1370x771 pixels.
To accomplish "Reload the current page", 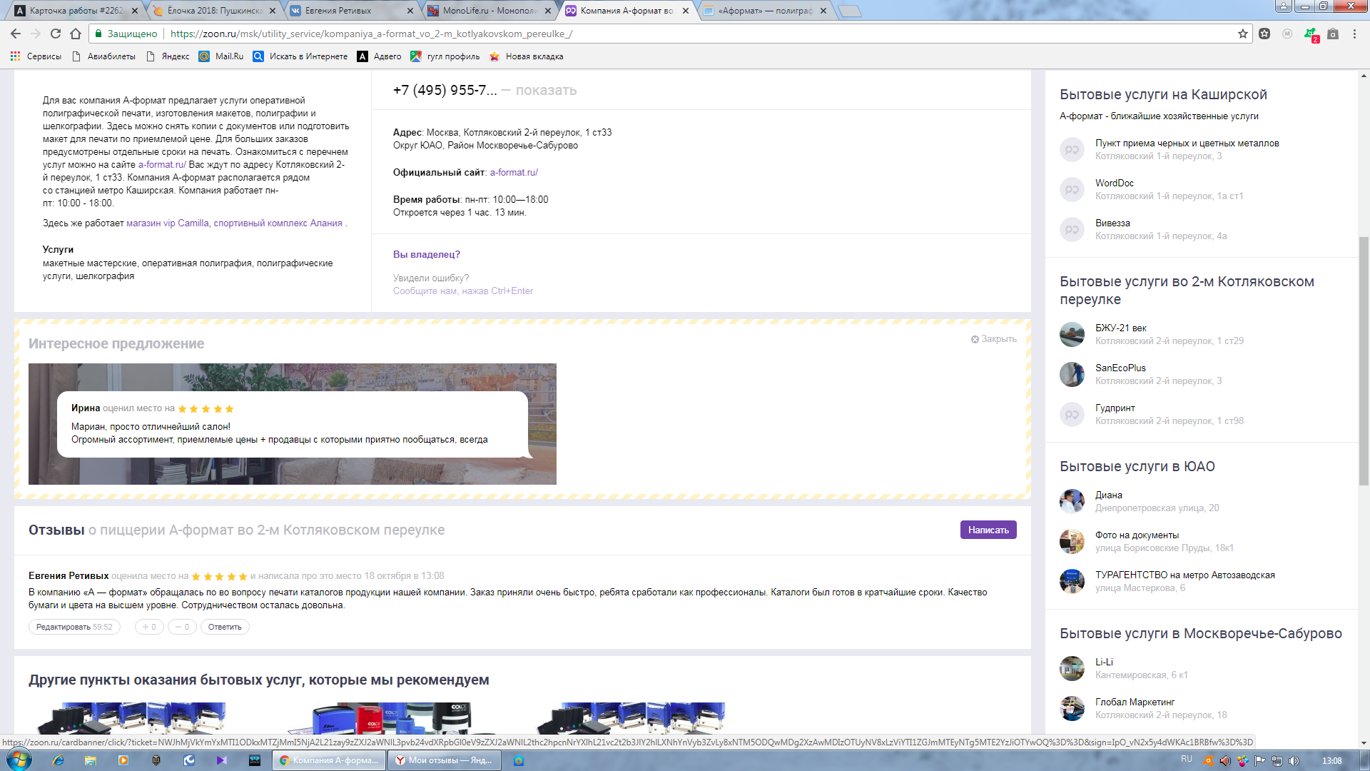I will [56, 34].
